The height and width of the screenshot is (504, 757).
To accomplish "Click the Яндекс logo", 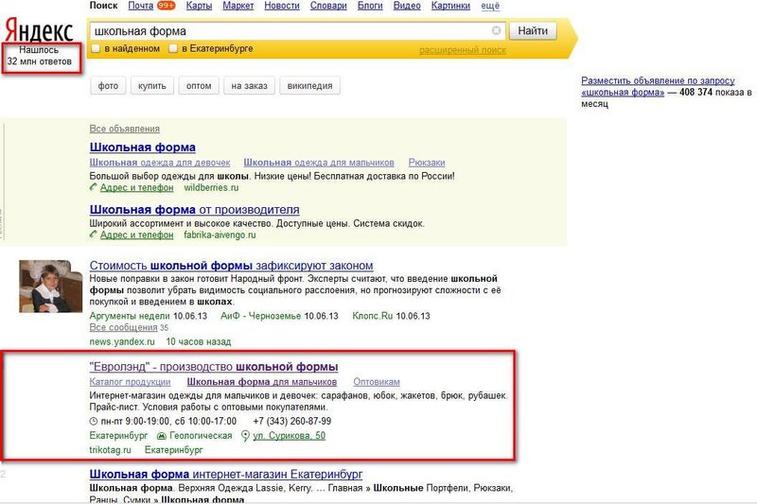I will (x=39, y=31).
